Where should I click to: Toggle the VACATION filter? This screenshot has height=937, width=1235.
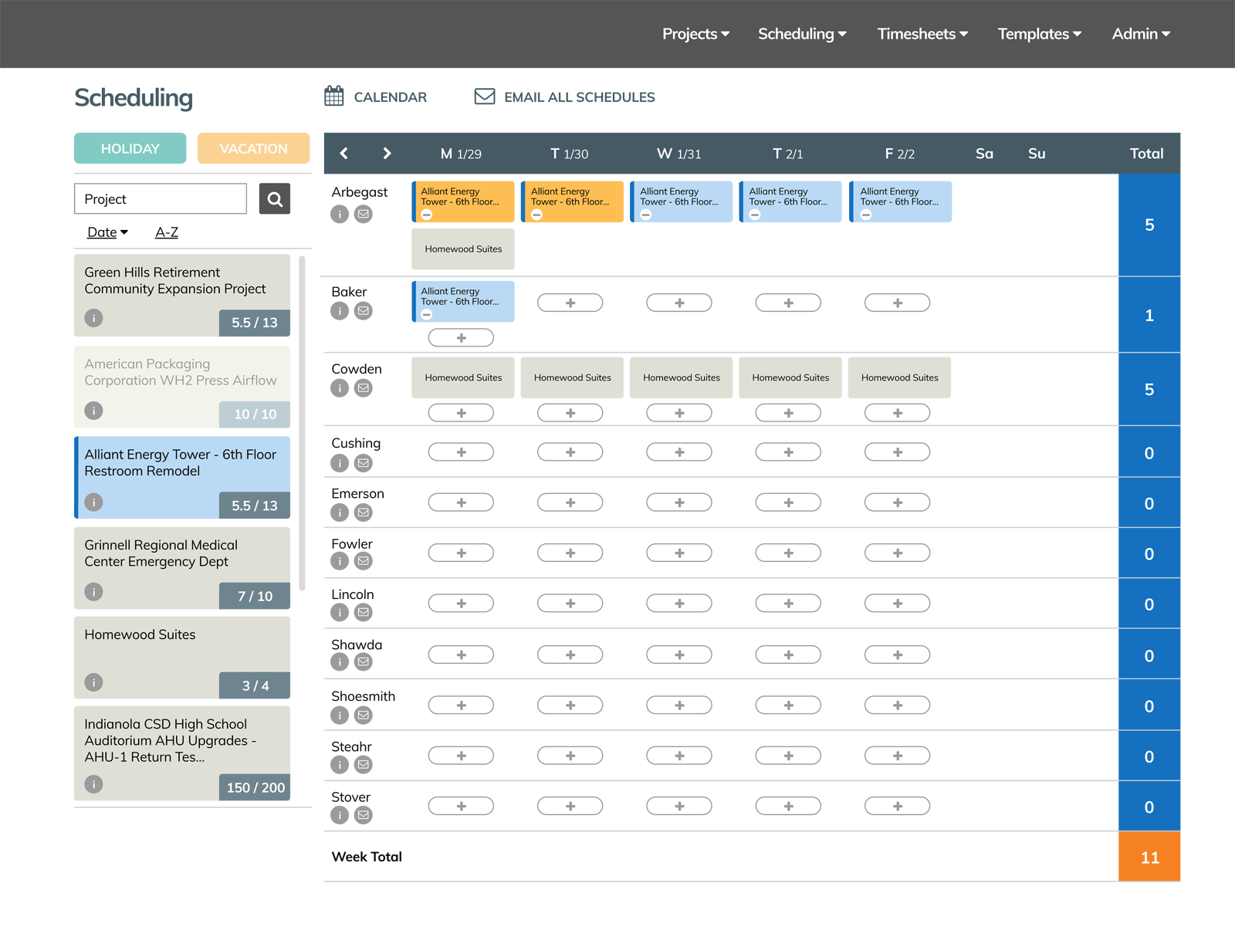(x=253, y=148)
